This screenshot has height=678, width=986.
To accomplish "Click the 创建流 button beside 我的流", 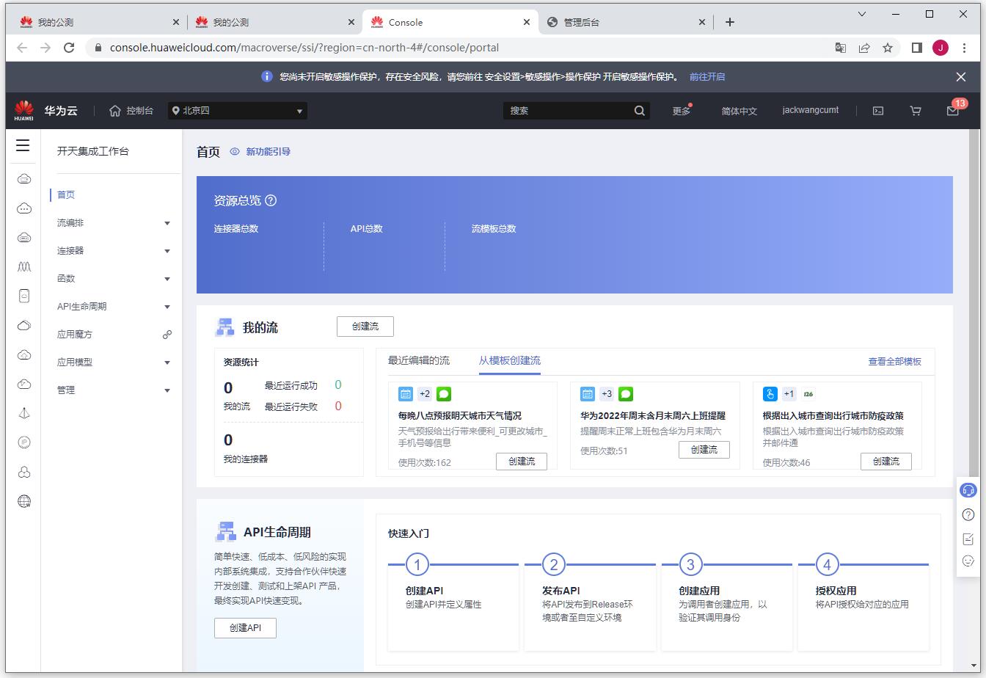I will point(365,327).
